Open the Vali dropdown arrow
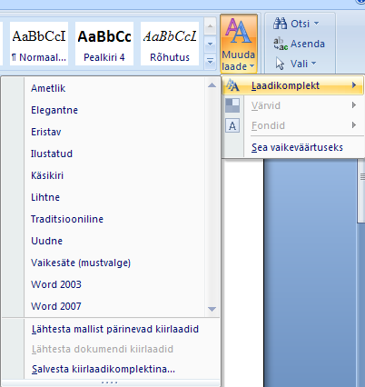365x387 pixels. click(313, 64)
